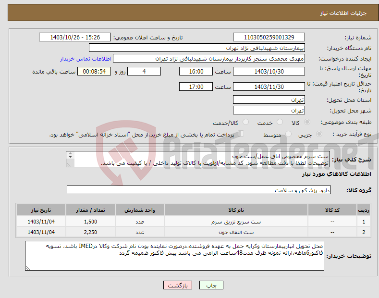This screenshot has width=379, height=298.
Task: Click the announcement date field 1403/10/26 - 15:26
Action: tap(74, 37)
